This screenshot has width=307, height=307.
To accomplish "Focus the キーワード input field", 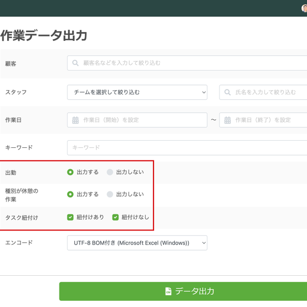I will point(187,148).
